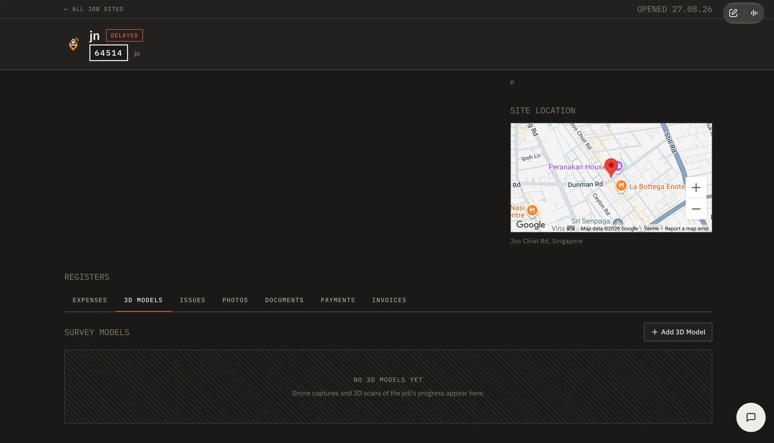Click Add 3D Model button
Viewport: 774px width, 443px height.
[x=678, y=332]
